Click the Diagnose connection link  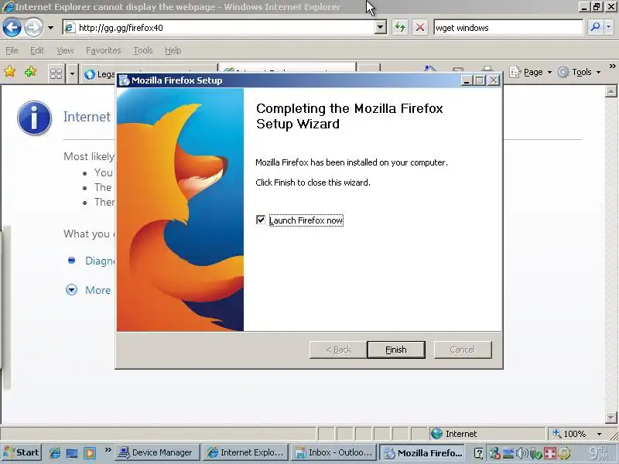point(101,261)
